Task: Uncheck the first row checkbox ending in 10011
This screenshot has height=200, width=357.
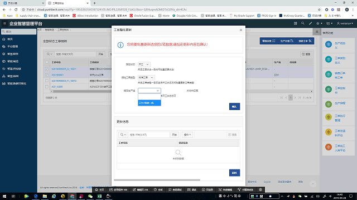Action: [x=47, y=69]
